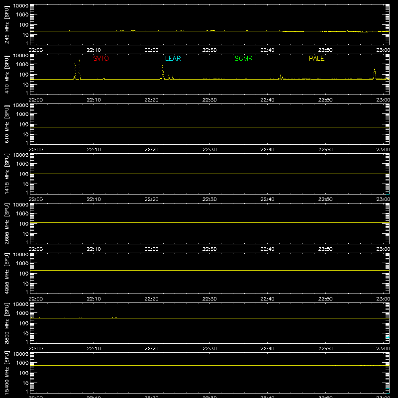Select the 1415 MHz [SFU] axis title
The height and width of the screenshot is (398, 398).
click(6, 174)
